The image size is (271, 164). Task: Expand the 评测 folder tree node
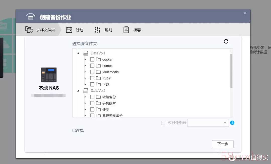point(85,110)
